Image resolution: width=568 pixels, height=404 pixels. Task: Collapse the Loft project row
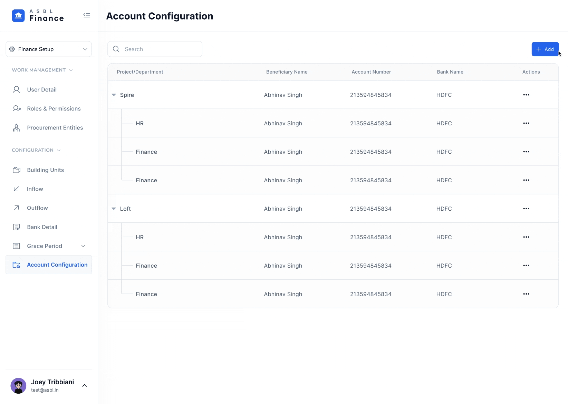[x=114, y=209]
